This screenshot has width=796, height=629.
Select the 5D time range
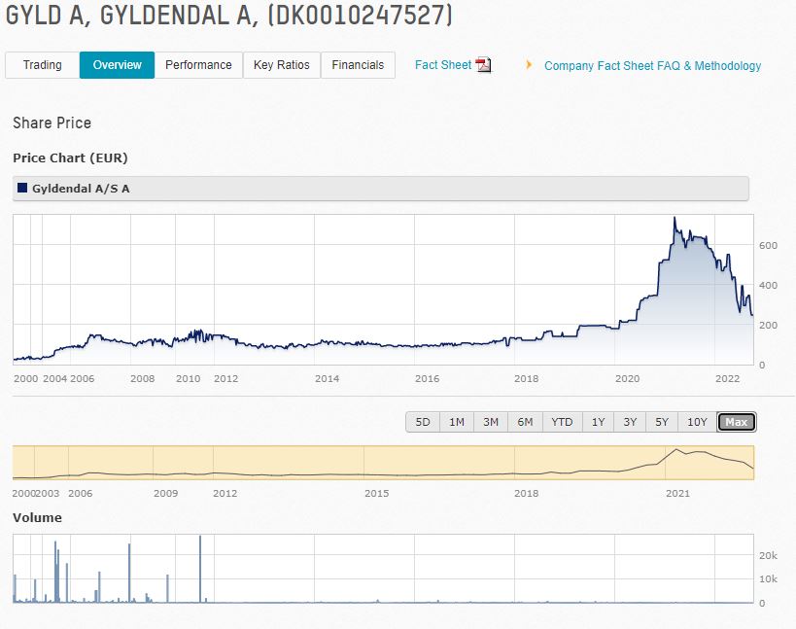(x=423, y=422)
